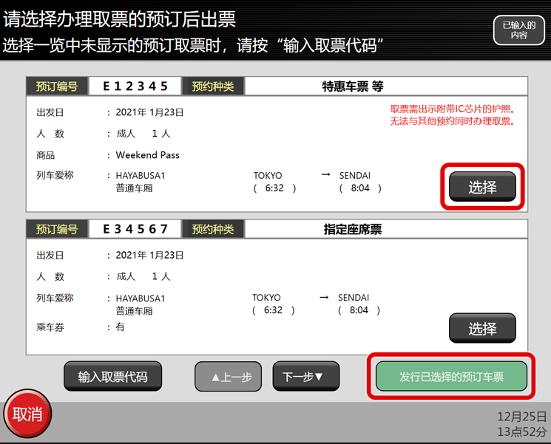Viewport: 551px width, 444px height.
Task: Click the Weekend Pass product name
Action: [x=148, y=155]
